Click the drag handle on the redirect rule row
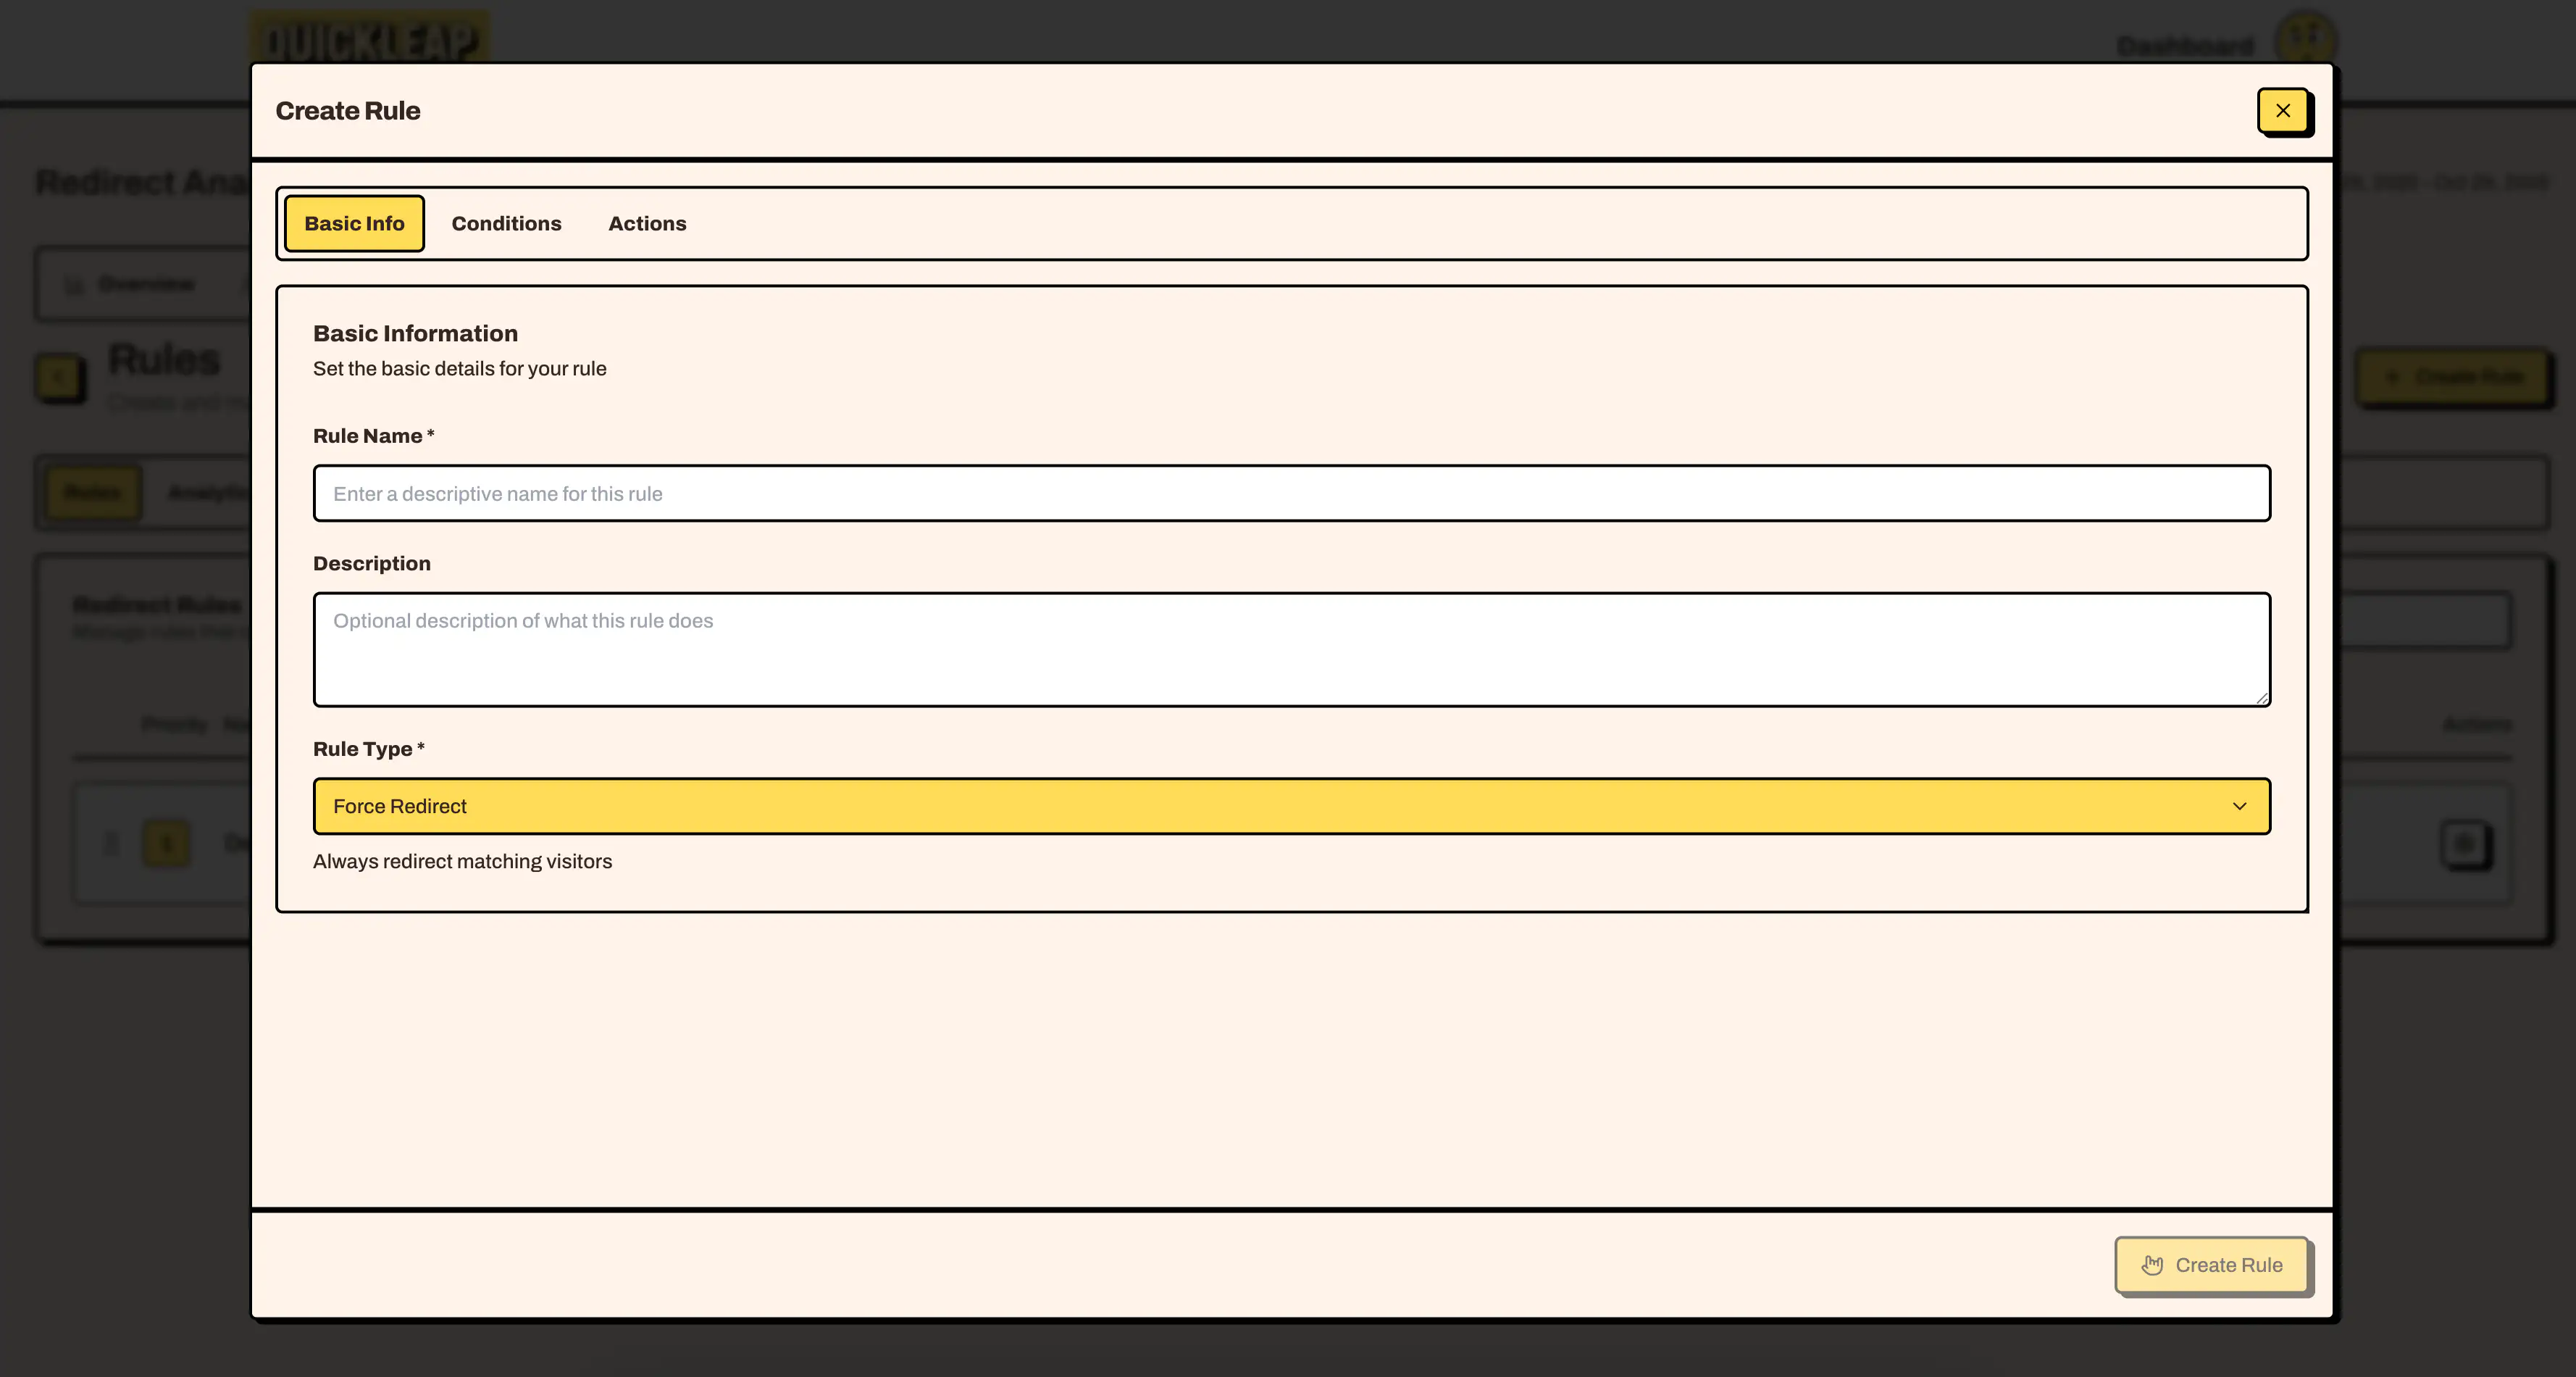The height and width of the screenshot is (1377, 2576). (x=110, y=844)
